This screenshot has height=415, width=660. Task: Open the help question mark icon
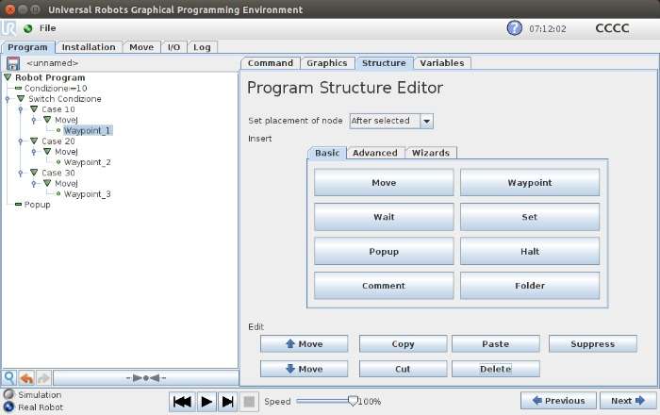[x=514, y=28]
